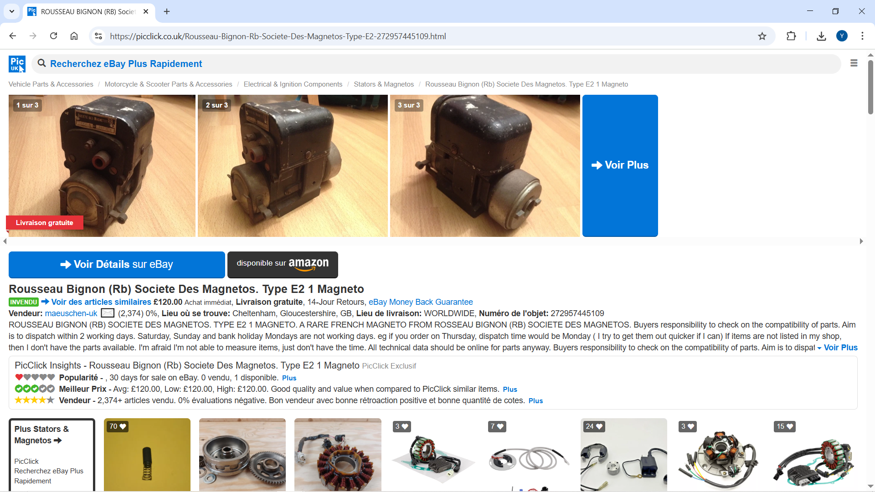Screen dimensions: 875x492
Task: Select the ROUSSEAU BIGNON browser tab
Action: coord(88,12)
